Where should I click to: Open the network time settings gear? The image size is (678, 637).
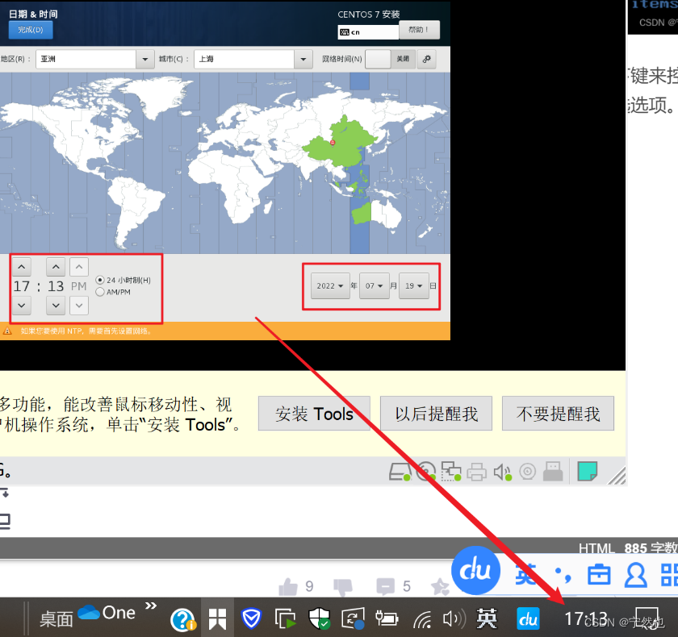click(426, 58)
